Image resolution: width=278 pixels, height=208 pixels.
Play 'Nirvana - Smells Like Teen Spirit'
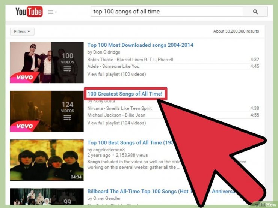coord(119,108)
